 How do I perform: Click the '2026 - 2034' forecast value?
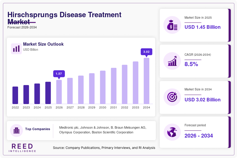coord(198,136)
